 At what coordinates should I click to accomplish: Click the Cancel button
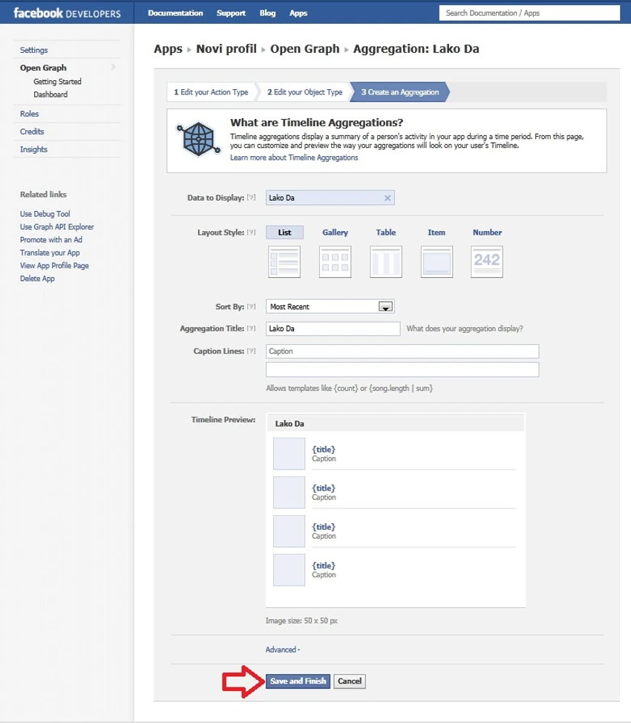coord(350,681)
